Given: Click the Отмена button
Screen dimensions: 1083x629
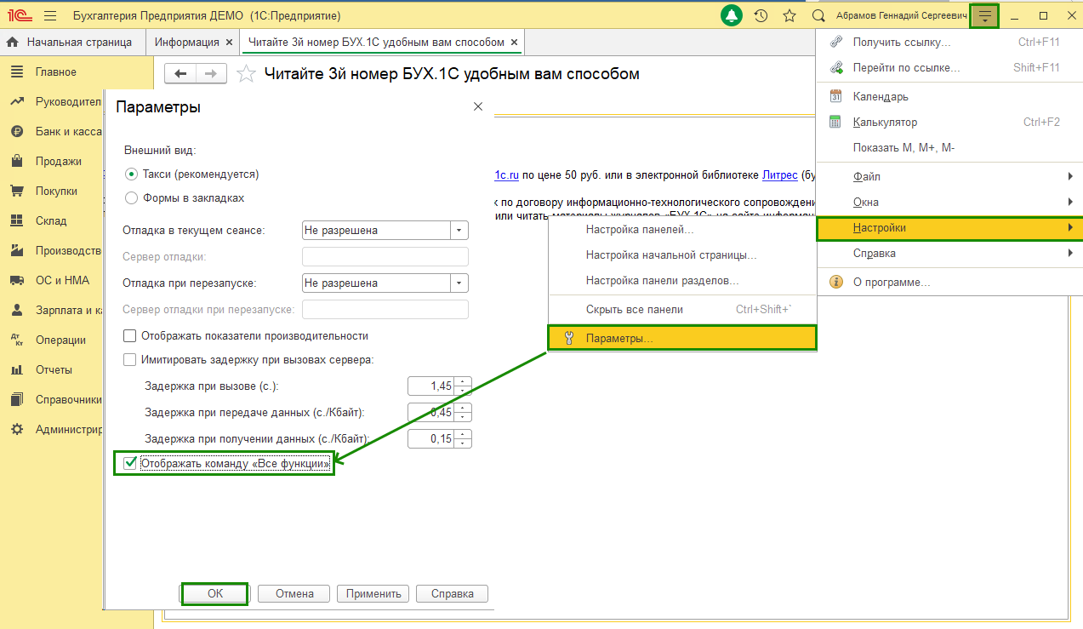Looking at the screenshot, I should click(294, 593).
